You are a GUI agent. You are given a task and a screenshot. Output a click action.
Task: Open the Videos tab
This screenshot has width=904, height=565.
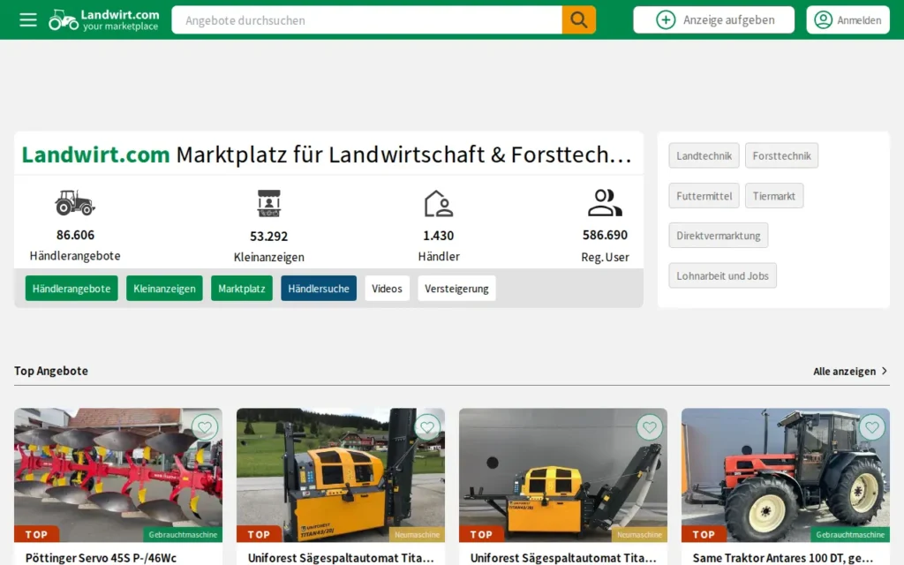point(387,289)
